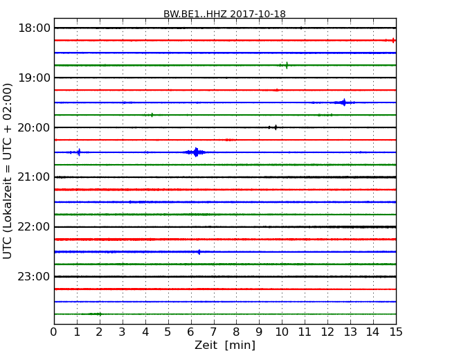Pick the black spike near minute 9.7 at 20:00
The width and height of the screenshot is (450, 360).
[x=276, y=127]
